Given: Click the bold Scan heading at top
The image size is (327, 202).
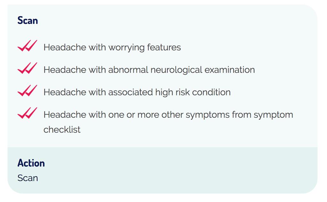Looking at the screenshot, I should click(x=27, y=20).
